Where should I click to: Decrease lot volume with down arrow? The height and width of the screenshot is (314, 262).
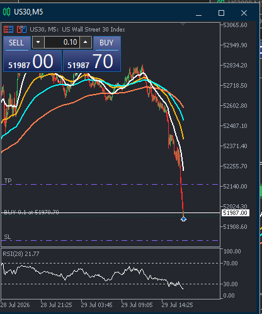pyautogui.click(x=38, y=42)
